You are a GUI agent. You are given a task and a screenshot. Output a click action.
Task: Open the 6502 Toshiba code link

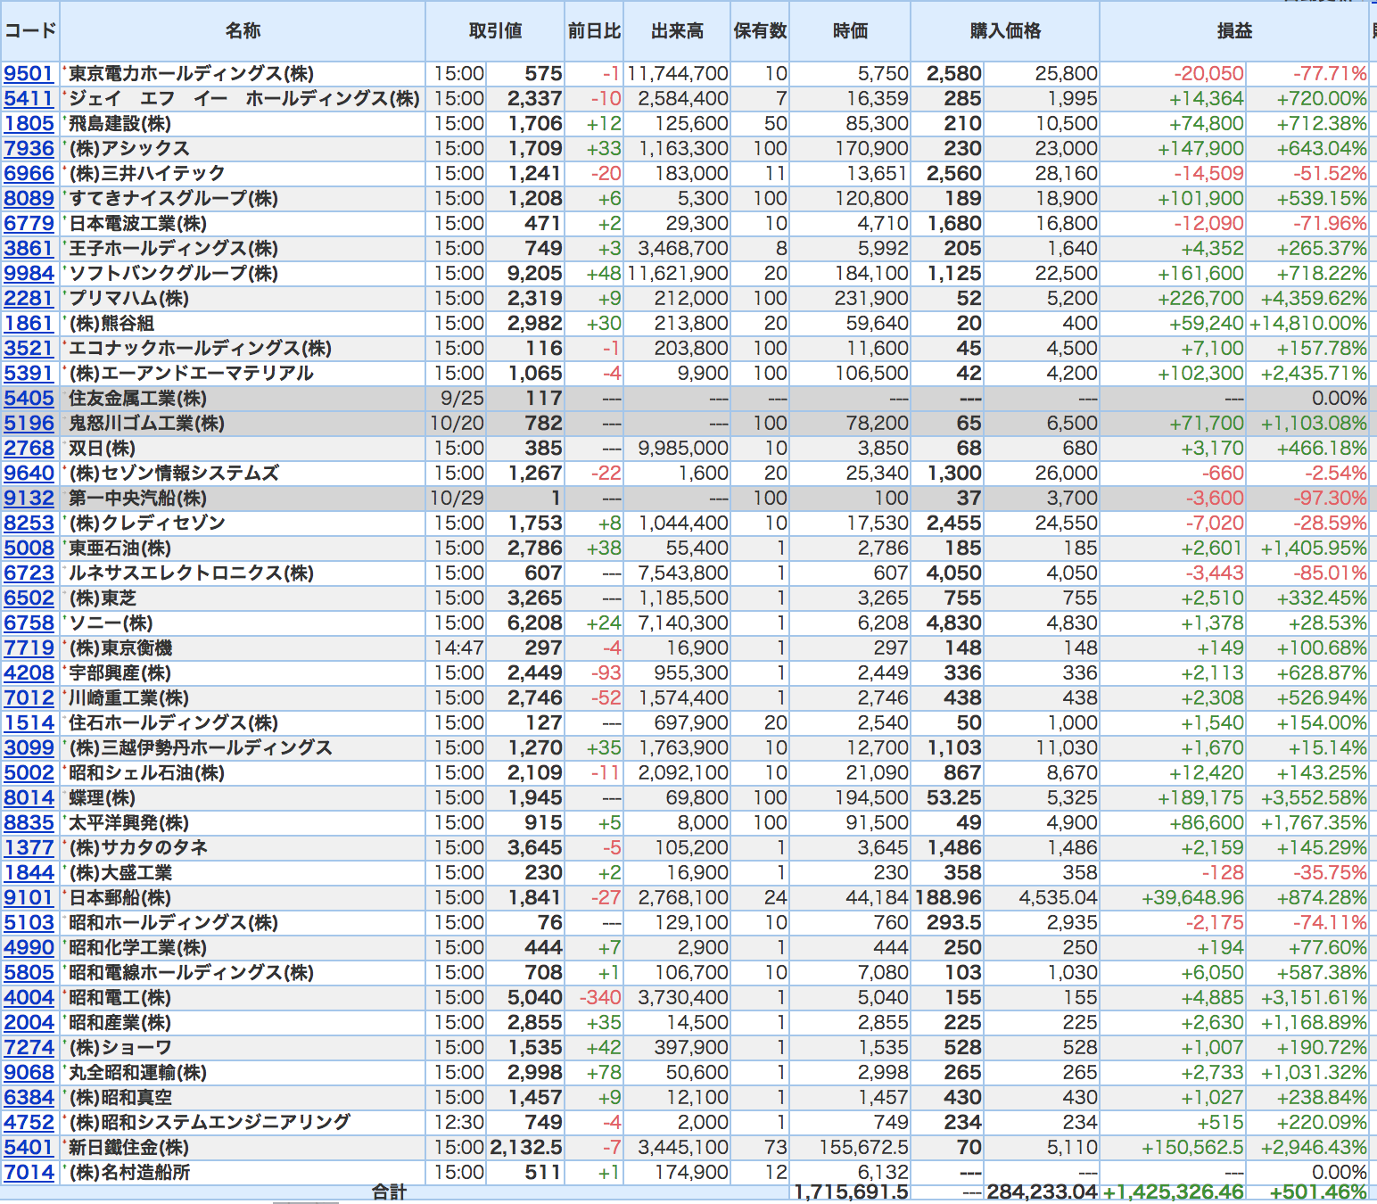click(x=29, y=598)
